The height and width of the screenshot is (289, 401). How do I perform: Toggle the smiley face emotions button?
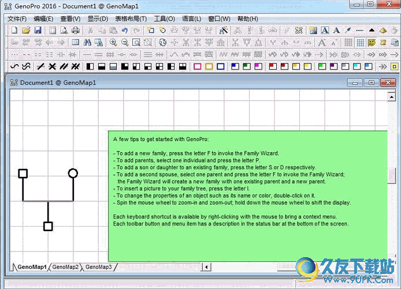tap(372, 42)
